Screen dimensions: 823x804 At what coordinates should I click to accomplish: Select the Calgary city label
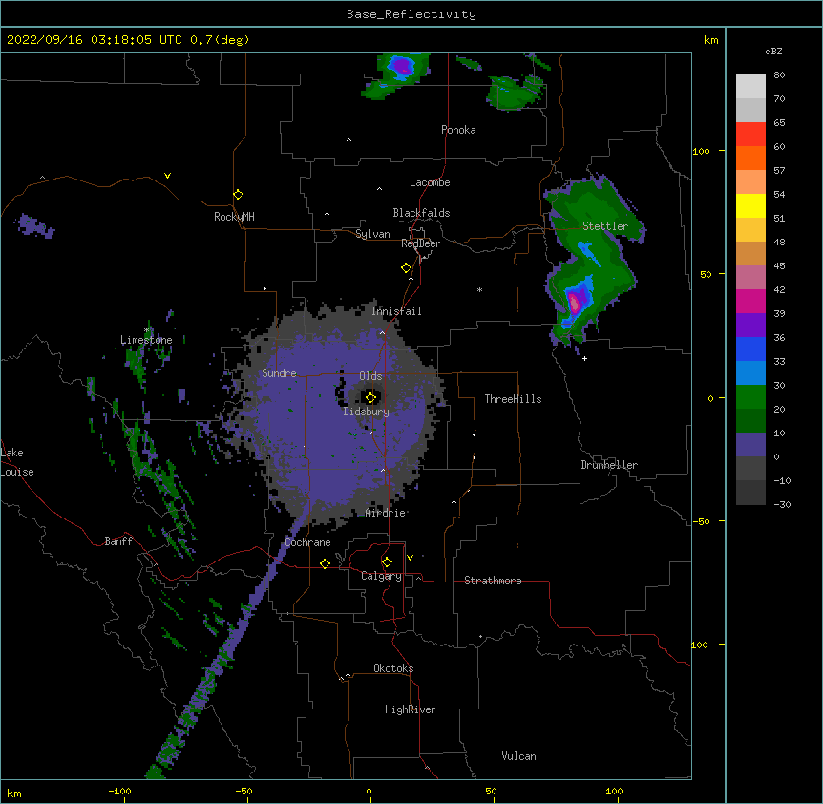381,576
